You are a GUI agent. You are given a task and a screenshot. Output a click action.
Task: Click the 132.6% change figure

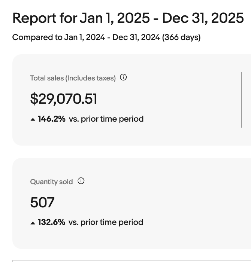pyautogui.click(x=52, y=222)
